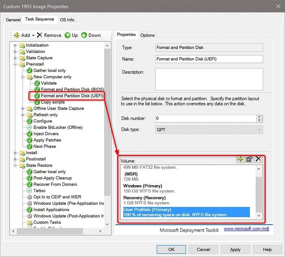The width and height of the screenshot is (285, 257).
Task: Click the Next Phase check icon
Action: (x=29, y=146)
